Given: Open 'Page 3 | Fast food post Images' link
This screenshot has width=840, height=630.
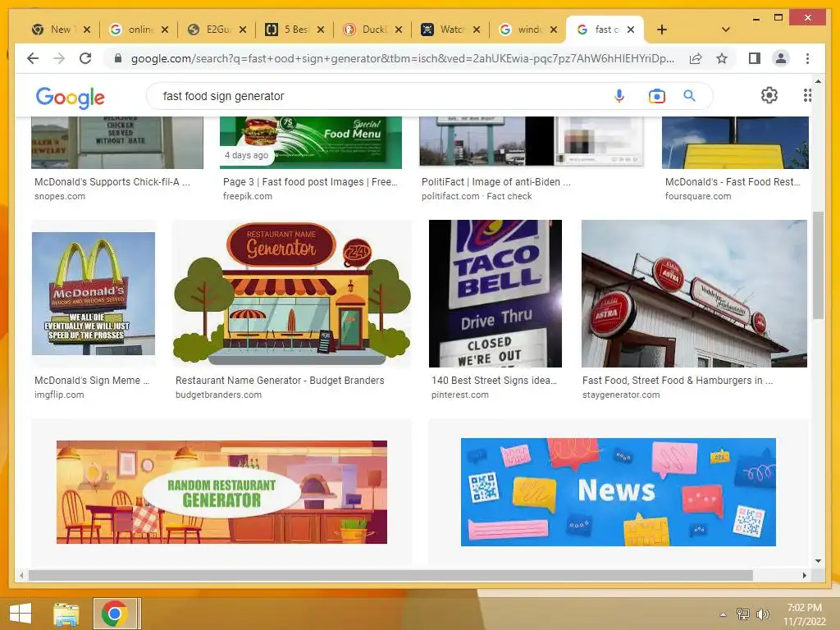Looking at the screenshot, I should pos(310,182).
